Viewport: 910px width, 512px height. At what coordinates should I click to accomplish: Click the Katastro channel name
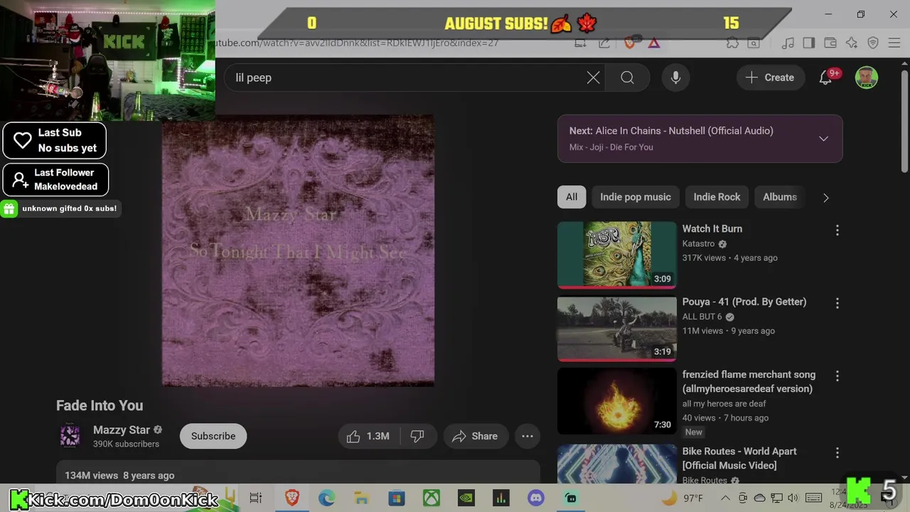(x=699, y=243)
